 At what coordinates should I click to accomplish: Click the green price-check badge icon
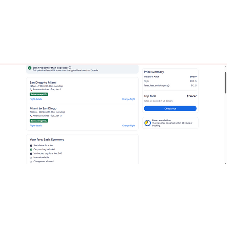[x=30, y=68]
